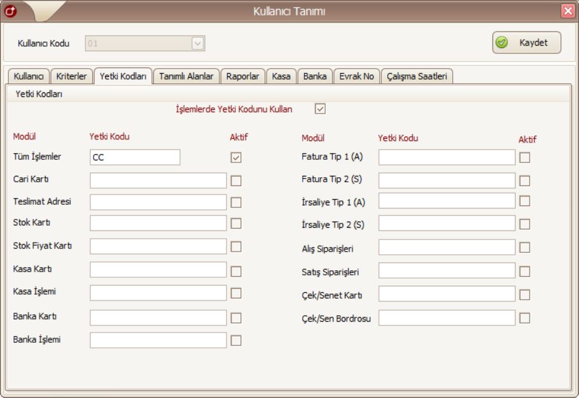
Task: Enable Aktif checkbox for Cari Kartı
Action: (x=236, y=180)
